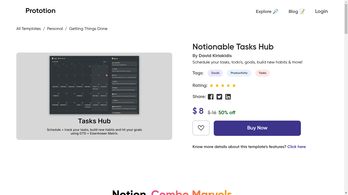Click the '50% off' discount text
The image size is (348, 195).
coord(227,112)
